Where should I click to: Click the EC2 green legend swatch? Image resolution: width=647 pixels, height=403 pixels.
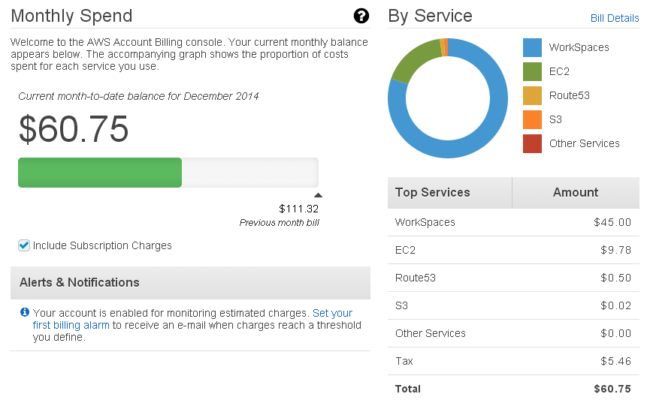coord(532,71)
